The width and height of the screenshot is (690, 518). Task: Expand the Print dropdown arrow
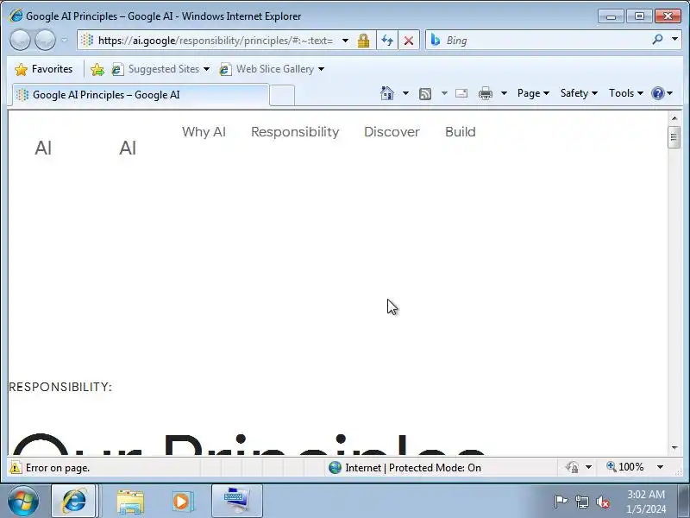pos(504,93)
